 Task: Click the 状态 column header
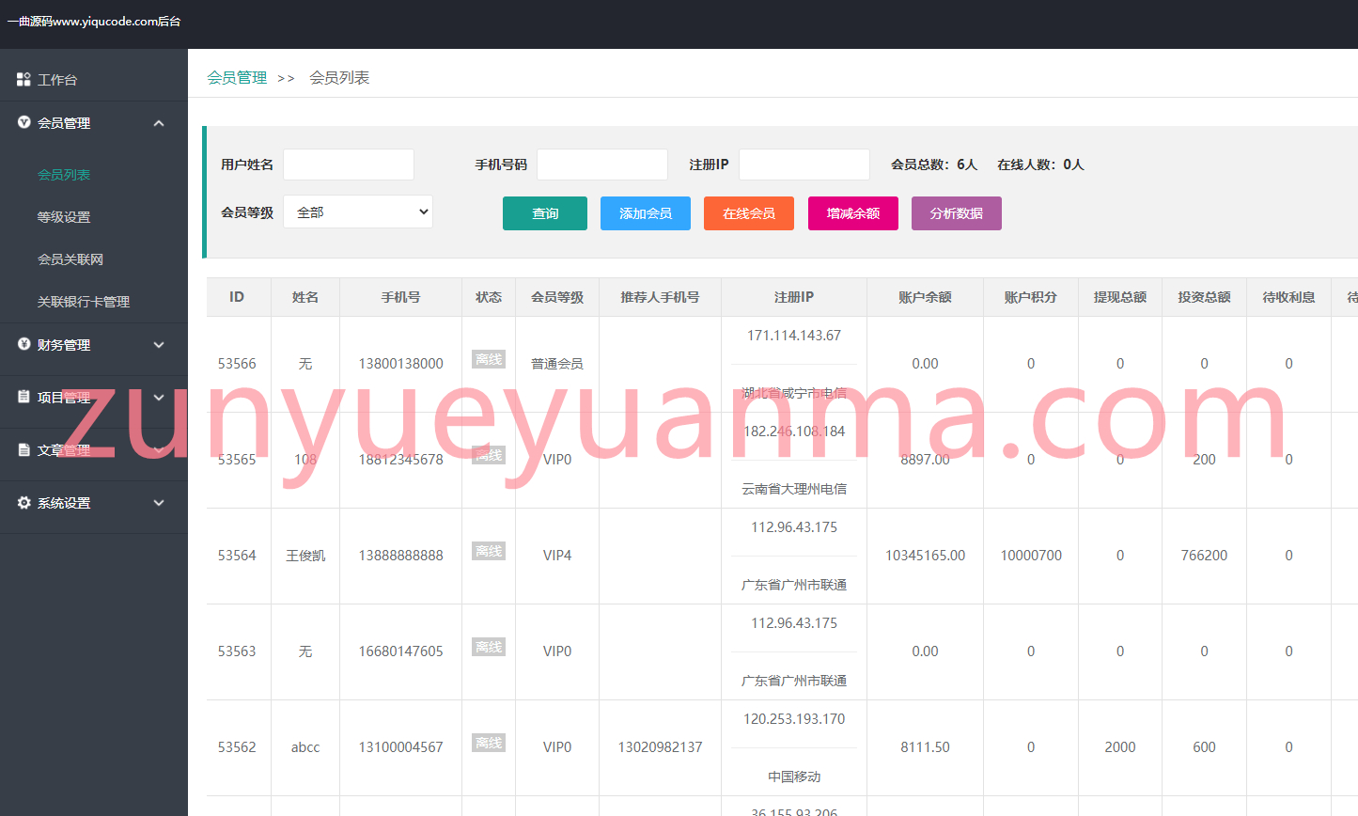pos(489,297)
